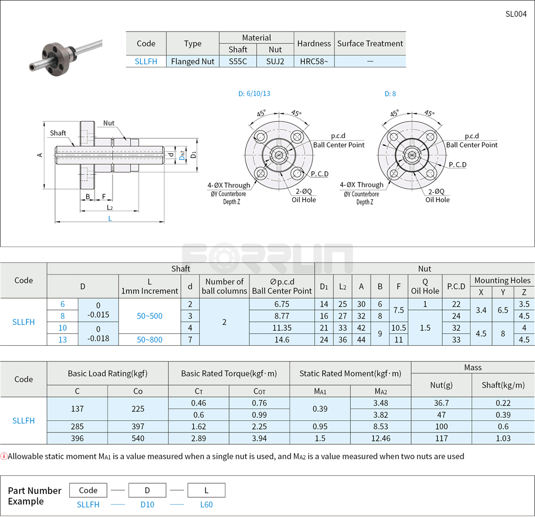Click the 'Nut' label in the side drawing
This screenshot has width=535, height=517.
tap(109, 123)
